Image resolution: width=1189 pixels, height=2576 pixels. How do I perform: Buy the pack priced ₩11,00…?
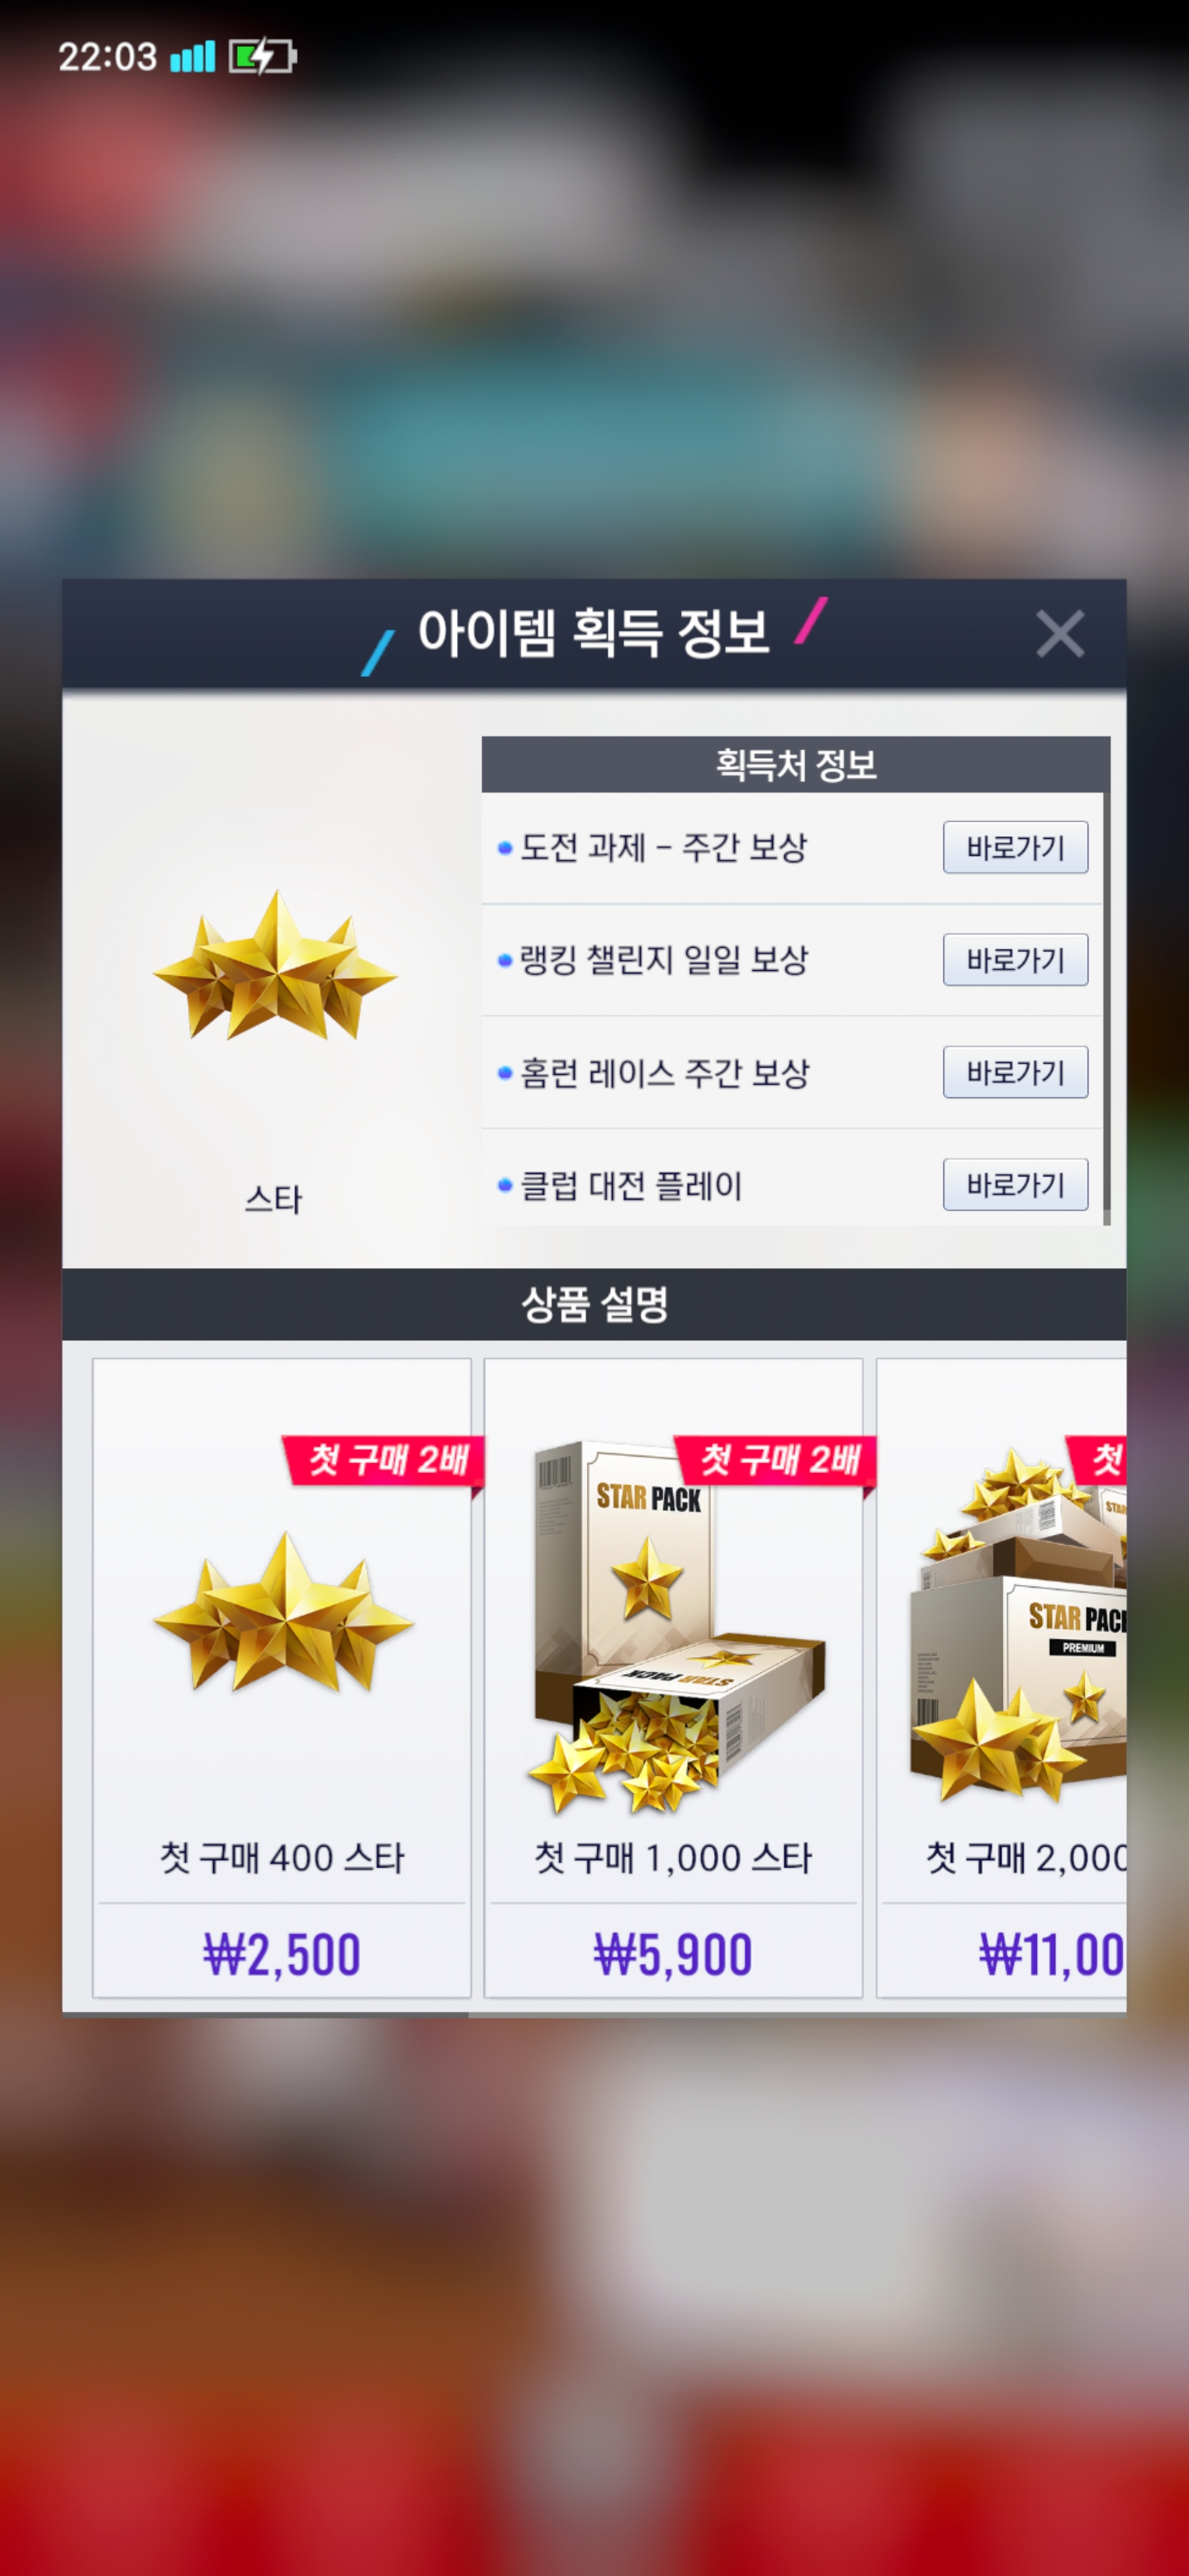[x=1051, y=1954]
